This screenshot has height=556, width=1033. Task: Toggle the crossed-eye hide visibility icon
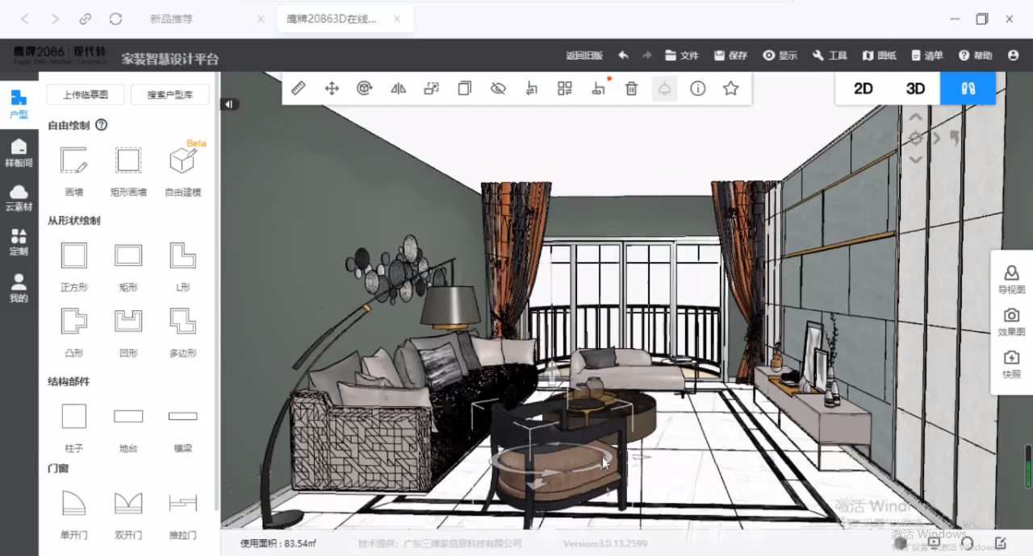[498, 89]
